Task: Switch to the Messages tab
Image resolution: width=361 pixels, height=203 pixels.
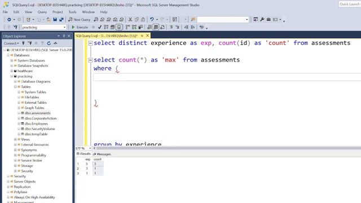Action: tap(102, 154)
